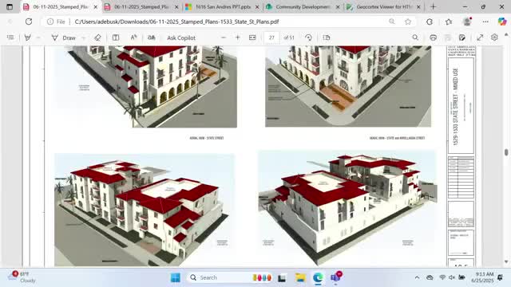
Task: Switch to second Stamped Plans PDF tab
Action: pos(142,6)
